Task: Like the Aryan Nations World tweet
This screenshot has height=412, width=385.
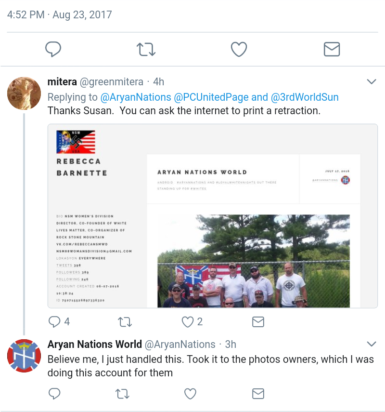Action: tap(191, 394)
